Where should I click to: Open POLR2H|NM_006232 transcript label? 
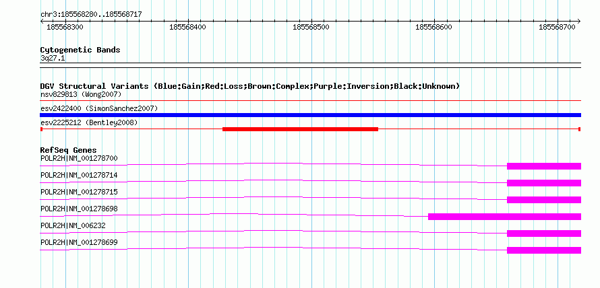click(73, 225)
